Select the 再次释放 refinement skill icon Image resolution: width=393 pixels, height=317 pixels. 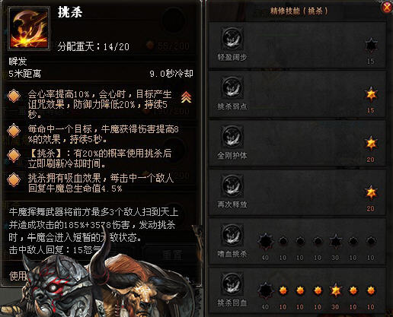point(232,185)
